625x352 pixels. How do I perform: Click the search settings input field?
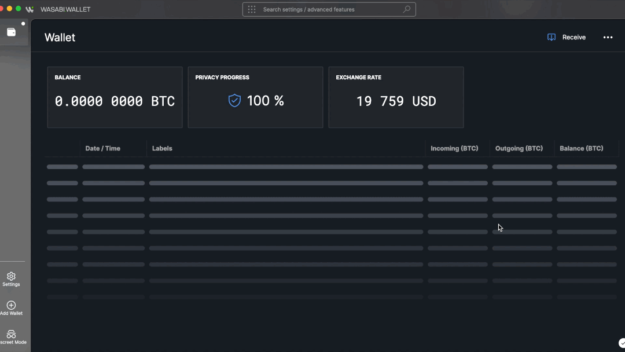[329, 10]
